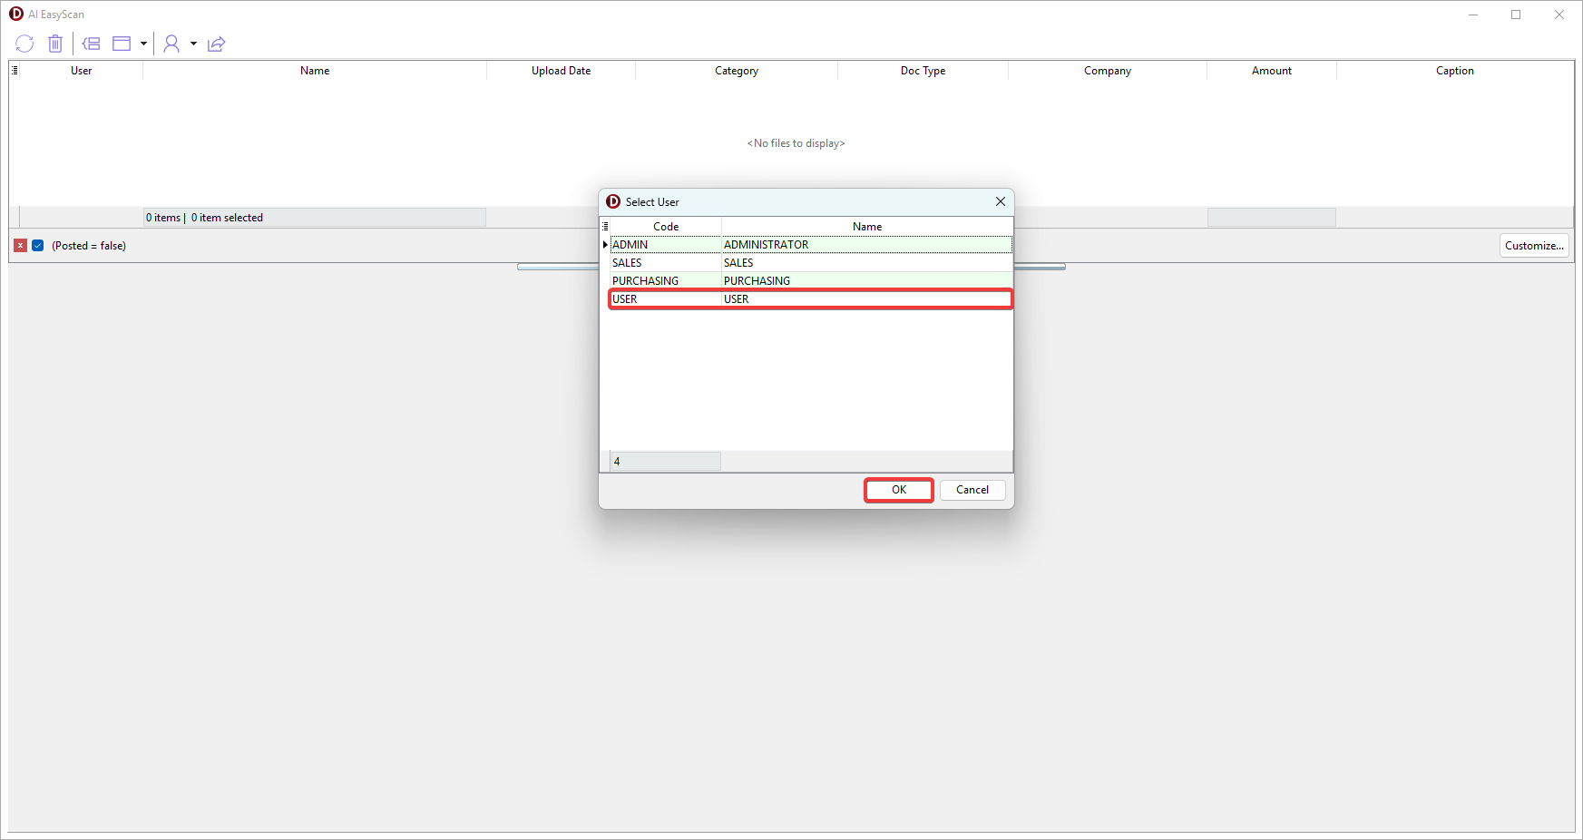
Task: Expand the user icon dropdown arrow
Action: pos(193,44)
